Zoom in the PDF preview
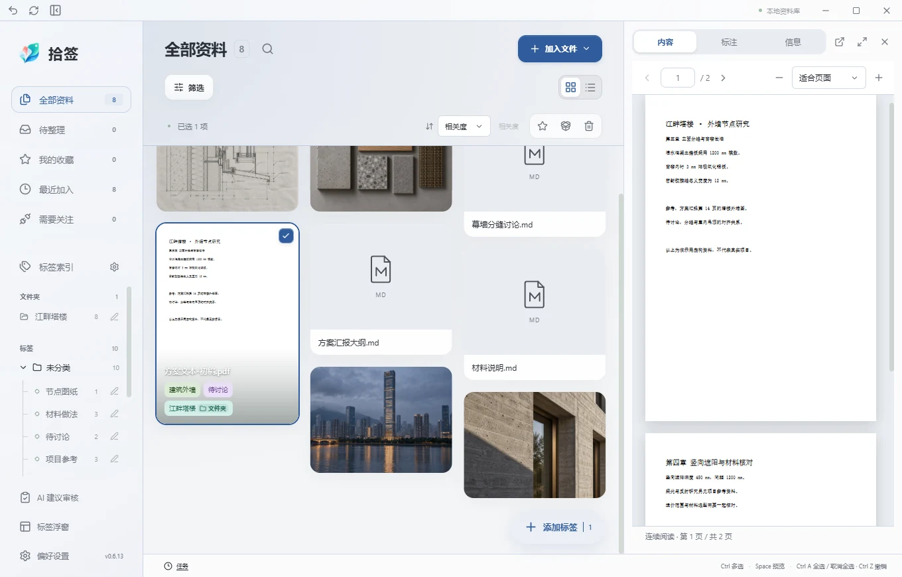 [879, 78]
